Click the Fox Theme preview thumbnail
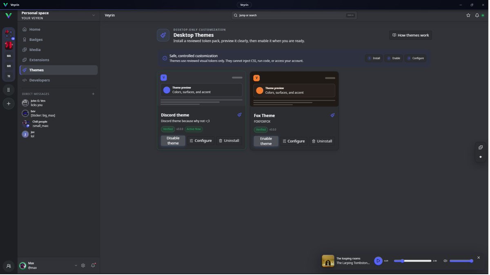The width and height of the screenshot is (490, 275). point(294,89)
